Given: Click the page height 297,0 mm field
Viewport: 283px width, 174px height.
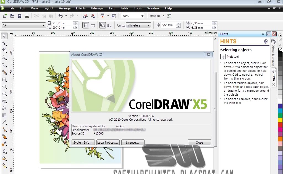Looking at the screenshot, I should [x=62, y=28].
